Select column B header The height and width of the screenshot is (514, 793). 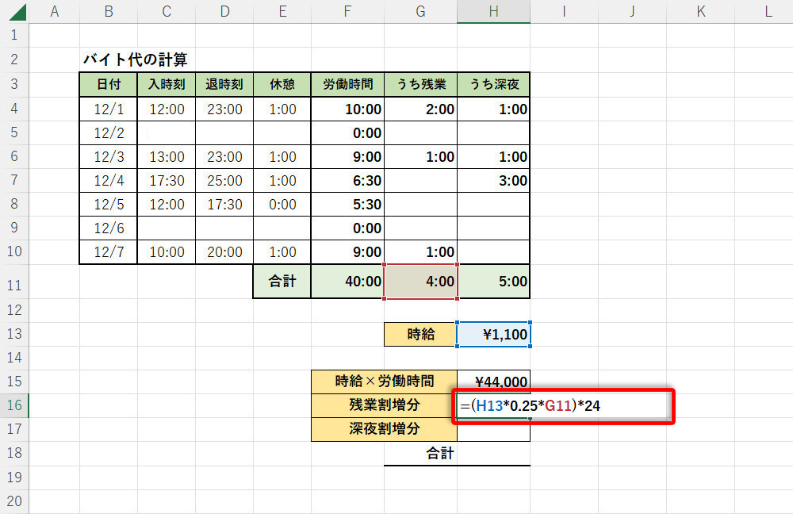click(108, 12)
